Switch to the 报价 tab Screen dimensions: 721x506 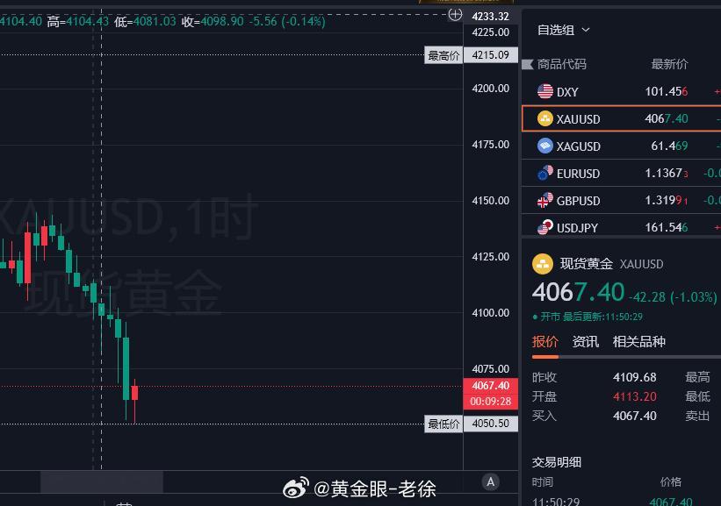[544, 342]
